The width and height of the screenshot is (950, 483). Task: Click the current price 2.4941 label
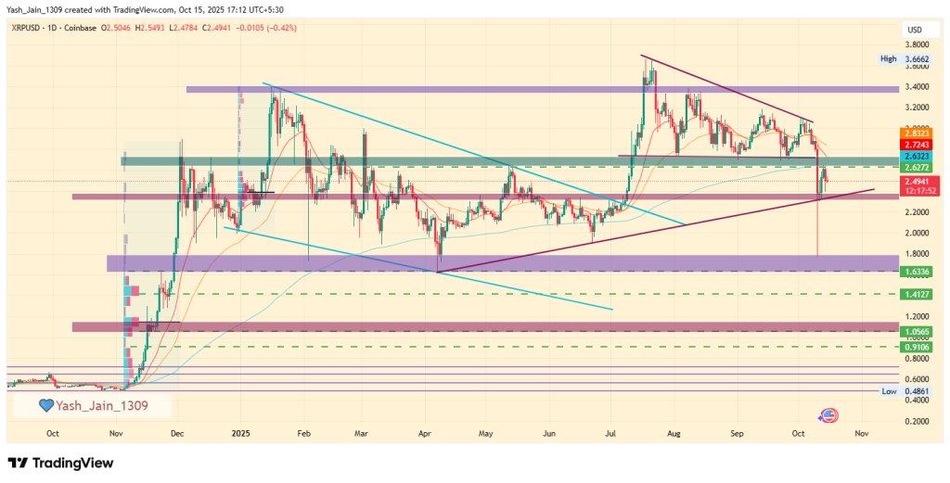[x=916, y=182]
